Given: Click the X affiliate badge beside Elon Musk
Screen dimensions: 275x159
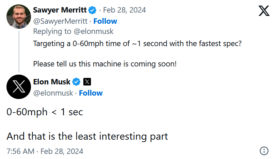Looking at the screenshot, I should pyautogui.click(x=87, y=82).
